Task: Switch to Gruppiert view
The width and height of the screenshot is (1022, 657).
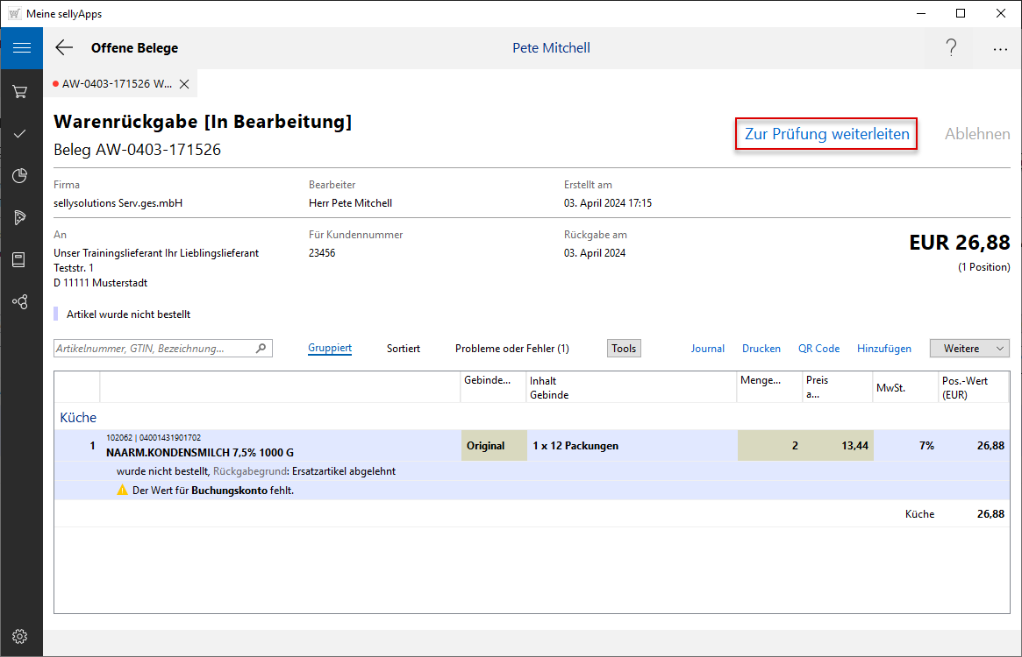Action: click(x=330, y=349)
